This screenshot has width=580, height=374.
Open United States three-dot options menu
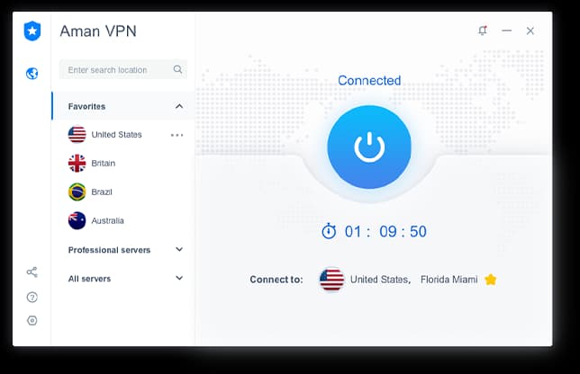(177, 135)
